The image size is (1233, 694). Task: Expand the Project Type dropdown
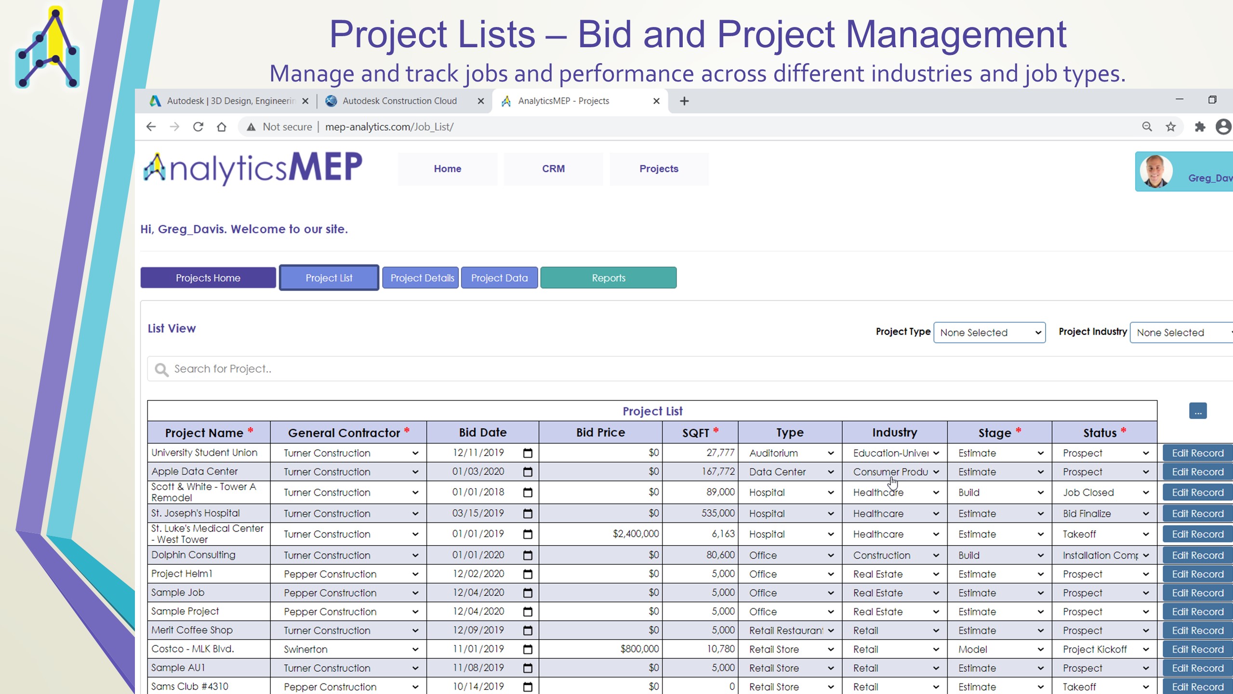pyautogui.click(x=989, y=333)
